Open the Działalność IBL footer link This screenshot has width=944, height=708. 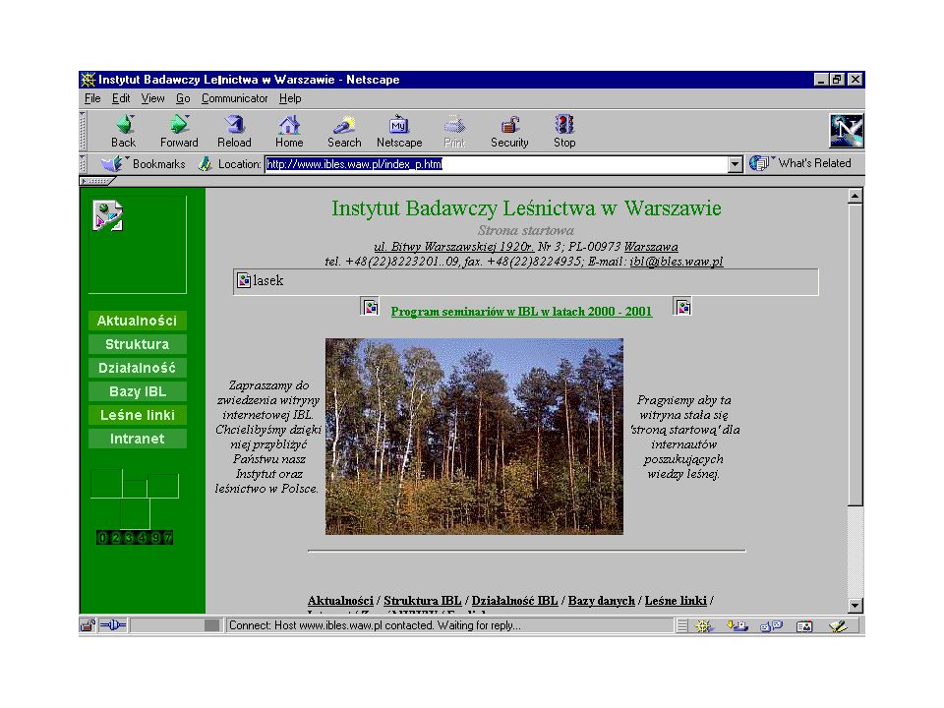pyautogui.click(x=514, y=600)
